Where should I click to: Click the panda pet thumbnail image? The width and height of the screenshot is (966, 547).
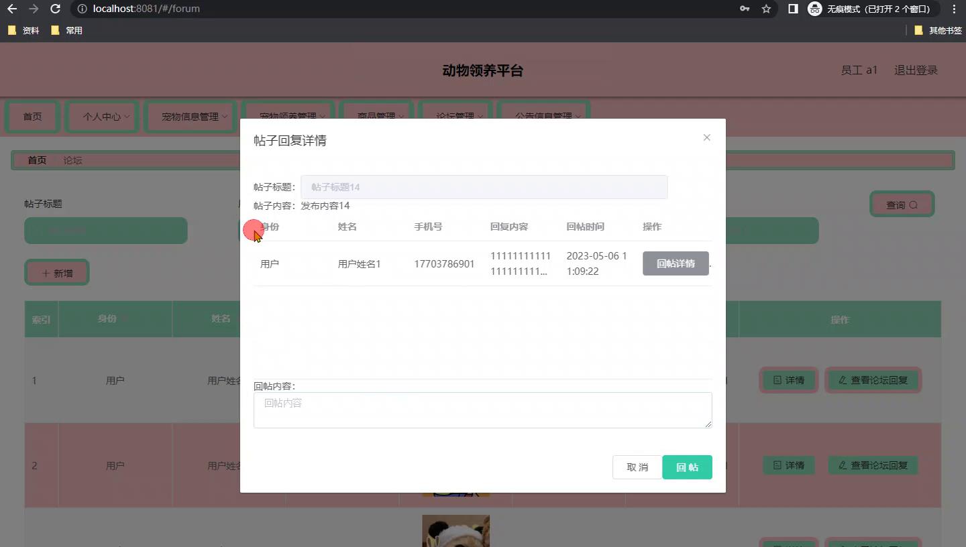pos(455,531)
